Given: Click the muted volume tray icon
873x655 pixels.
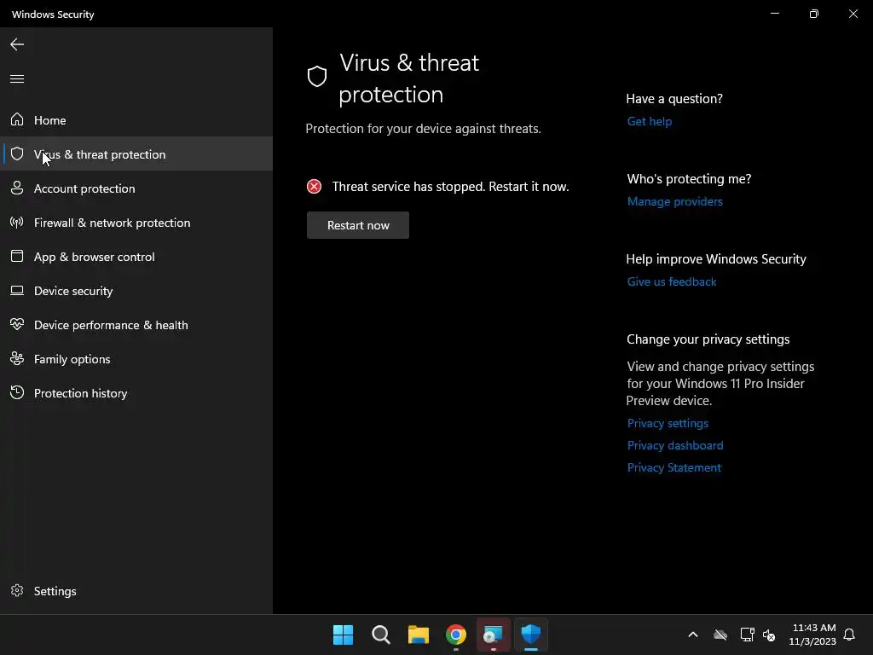Looking at the screenshot, I should [769, 635].
